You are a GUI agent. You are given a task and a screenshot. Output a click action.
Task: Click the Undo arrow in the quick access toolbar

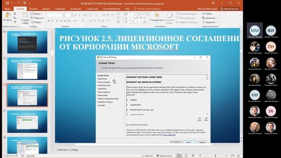click(x=13, y=3)
